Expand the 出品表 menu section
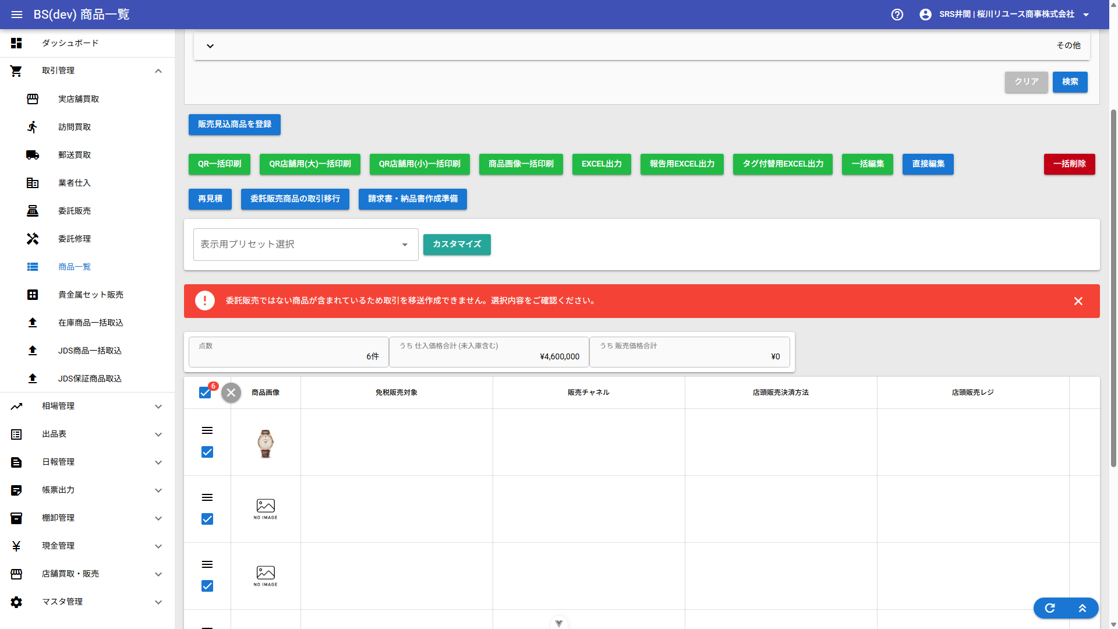This screenshot has height=629, width=1118. 158,434
